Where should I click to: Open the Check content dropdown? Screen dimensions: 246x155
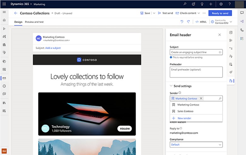[199, 13]
